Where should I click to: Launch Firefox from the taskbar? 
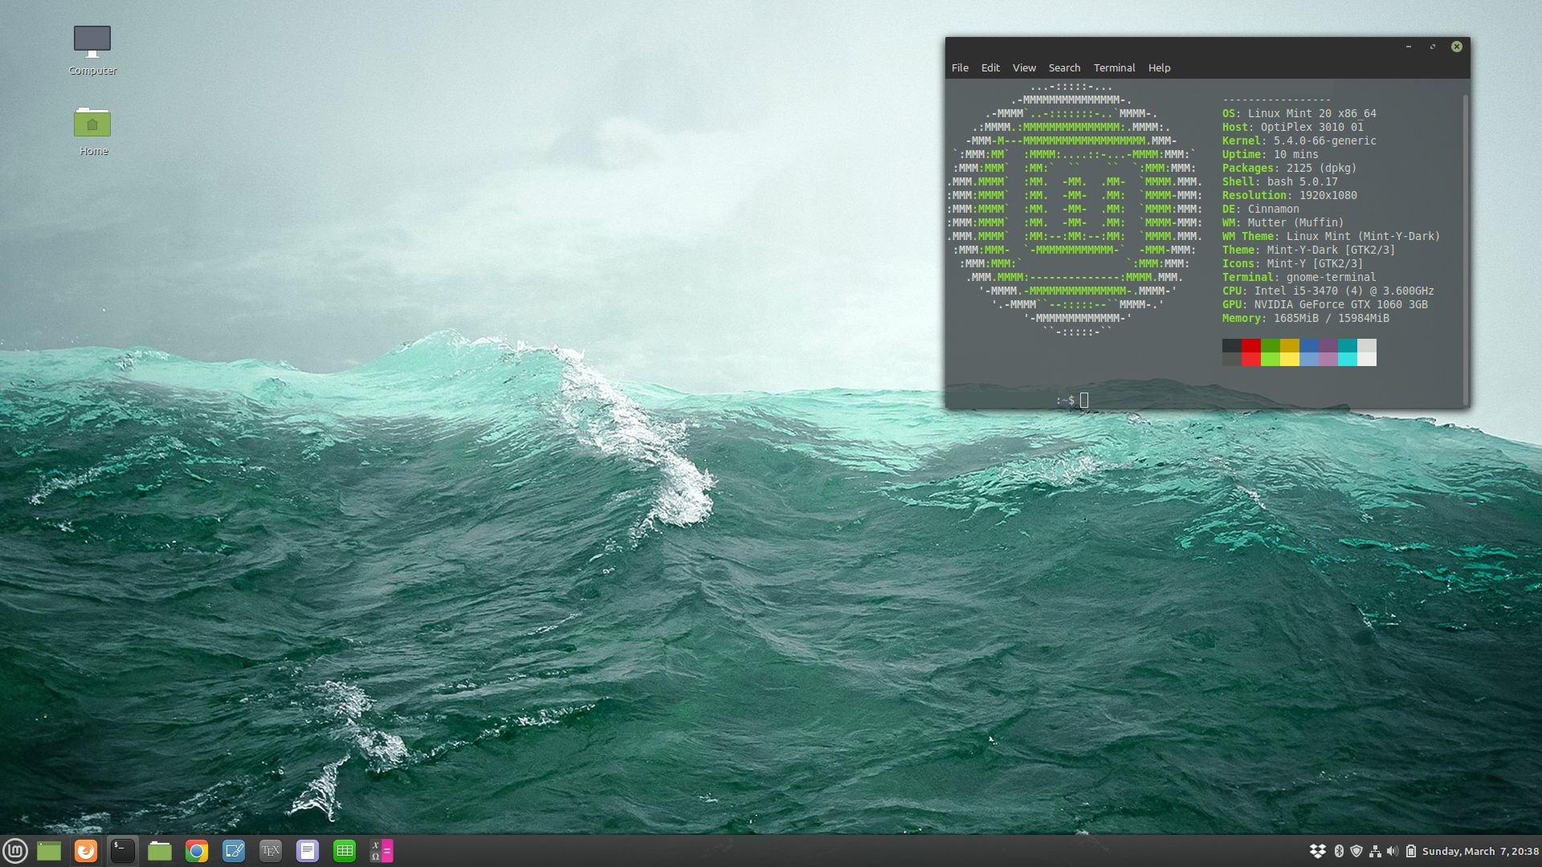[x=86, y=851]
